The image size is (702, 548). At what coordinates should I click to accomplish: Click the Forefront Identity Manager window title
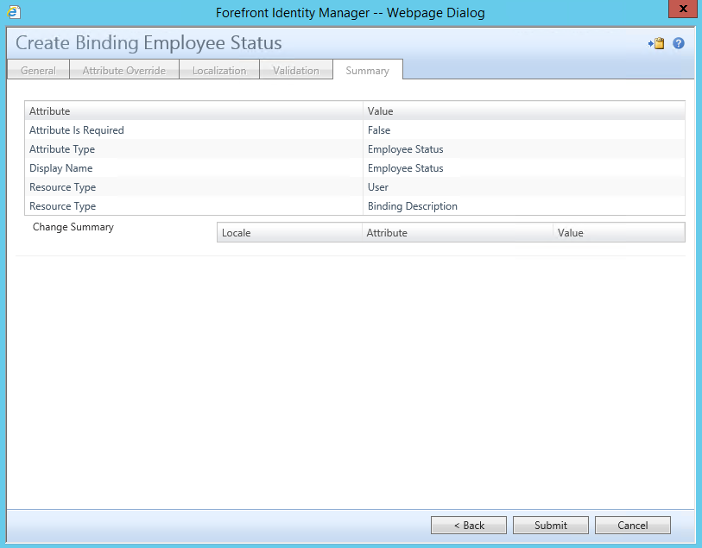(350, 13)
